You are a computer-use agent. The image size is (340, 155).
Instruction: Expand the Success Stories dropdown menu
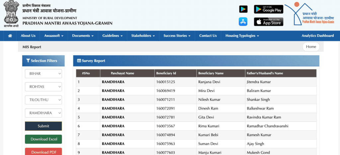[x=177, y=36]
